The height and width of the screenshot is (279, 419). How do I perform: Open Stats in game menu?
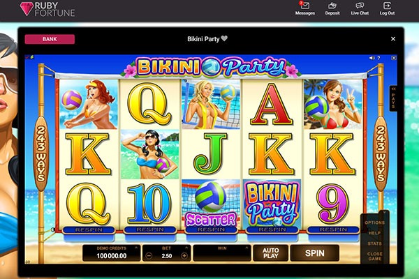coord(374,243)
